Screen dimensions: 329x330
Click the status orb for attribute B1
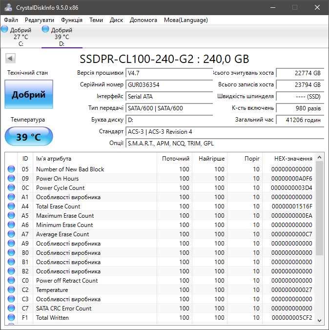(x=11, y=261)
